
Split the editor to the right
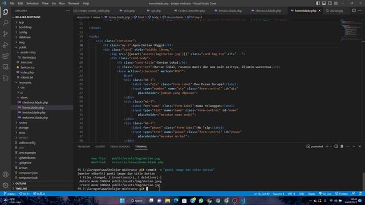point(354,11)
